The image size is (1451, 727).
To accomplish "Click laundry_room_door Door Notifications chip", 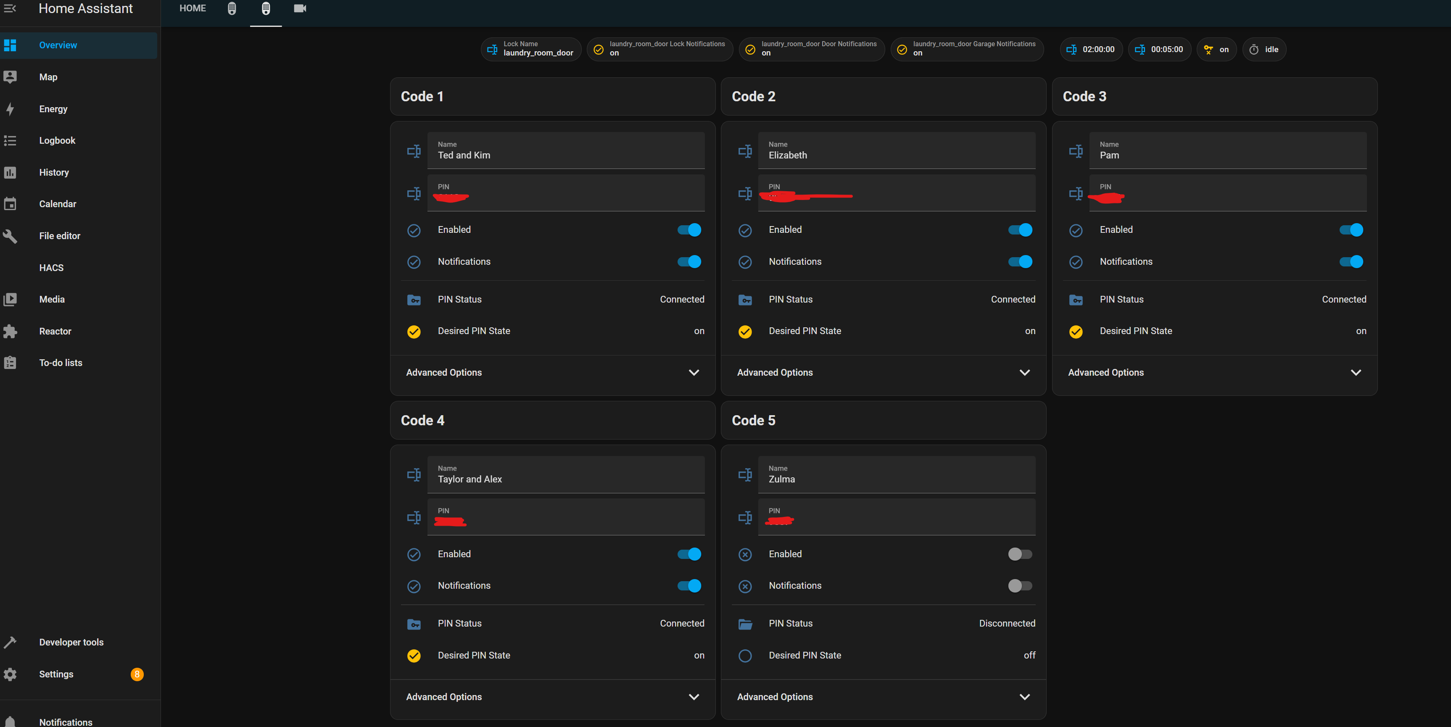I will pos(812,50).
